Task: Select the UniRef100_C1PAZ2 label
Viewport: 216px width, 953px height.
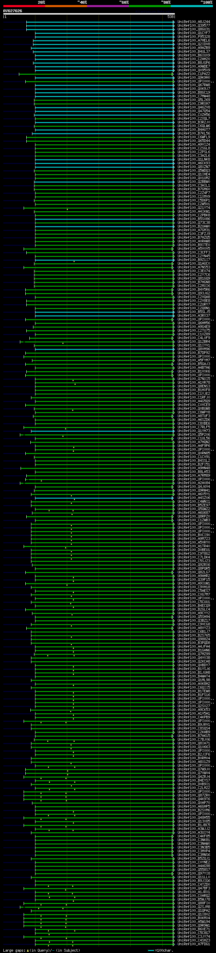Action: (x=194, y=74)
